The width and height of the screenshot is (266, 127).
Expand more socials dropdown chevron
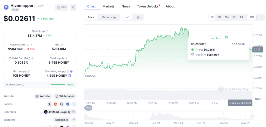click(x=74, y=104)
